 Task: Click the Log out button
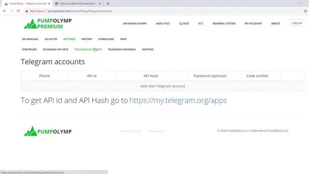pos(297,23)
